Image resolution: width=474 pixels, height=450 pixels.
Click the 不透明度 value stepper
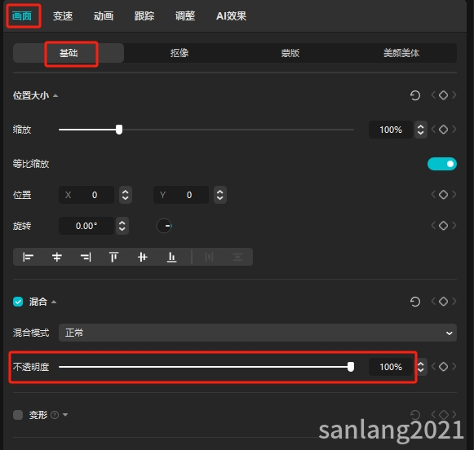(421, 367)
